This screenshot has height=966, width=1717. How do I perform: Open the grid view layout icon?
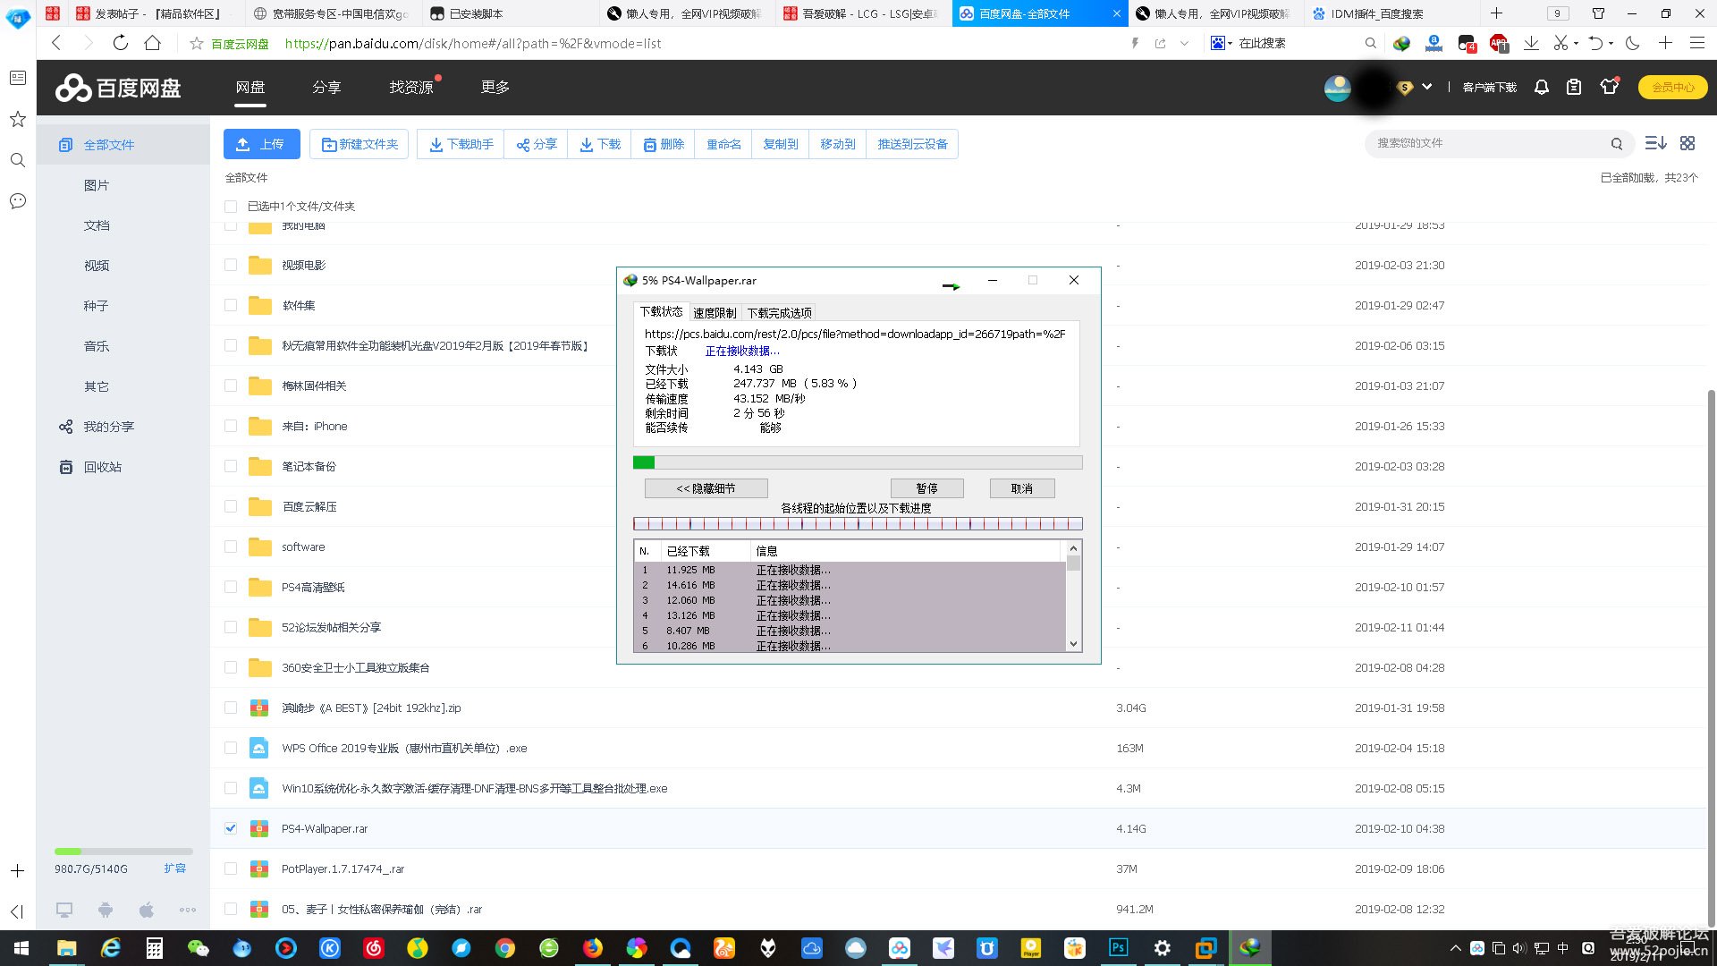(1687, 143)
